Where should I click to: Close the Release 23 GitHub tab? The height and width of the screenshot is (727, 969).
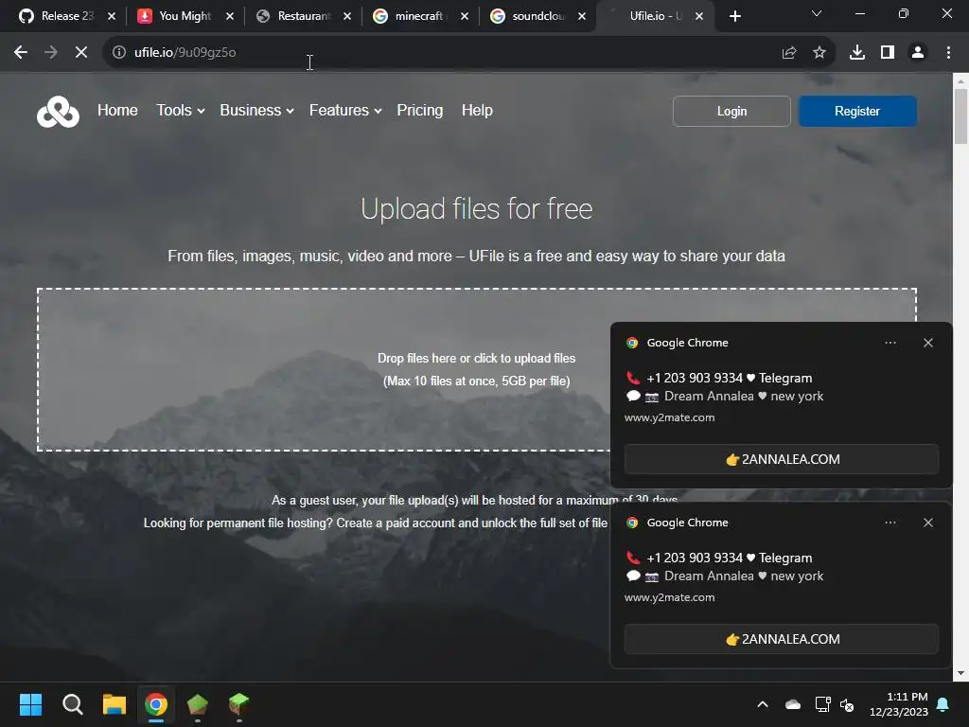click(112, 16)
